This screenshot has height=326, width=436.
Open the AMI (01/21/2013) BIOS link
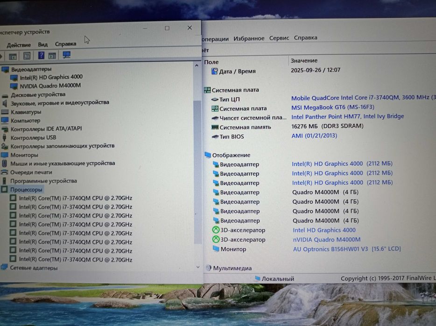[314, 136]
